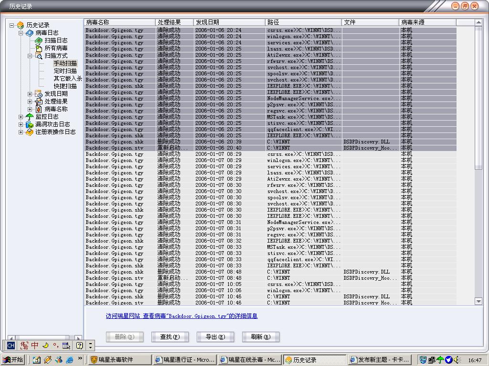Click the 扫描方式 magnifier icon
The image size is (489, 366).
click(39, 56)
